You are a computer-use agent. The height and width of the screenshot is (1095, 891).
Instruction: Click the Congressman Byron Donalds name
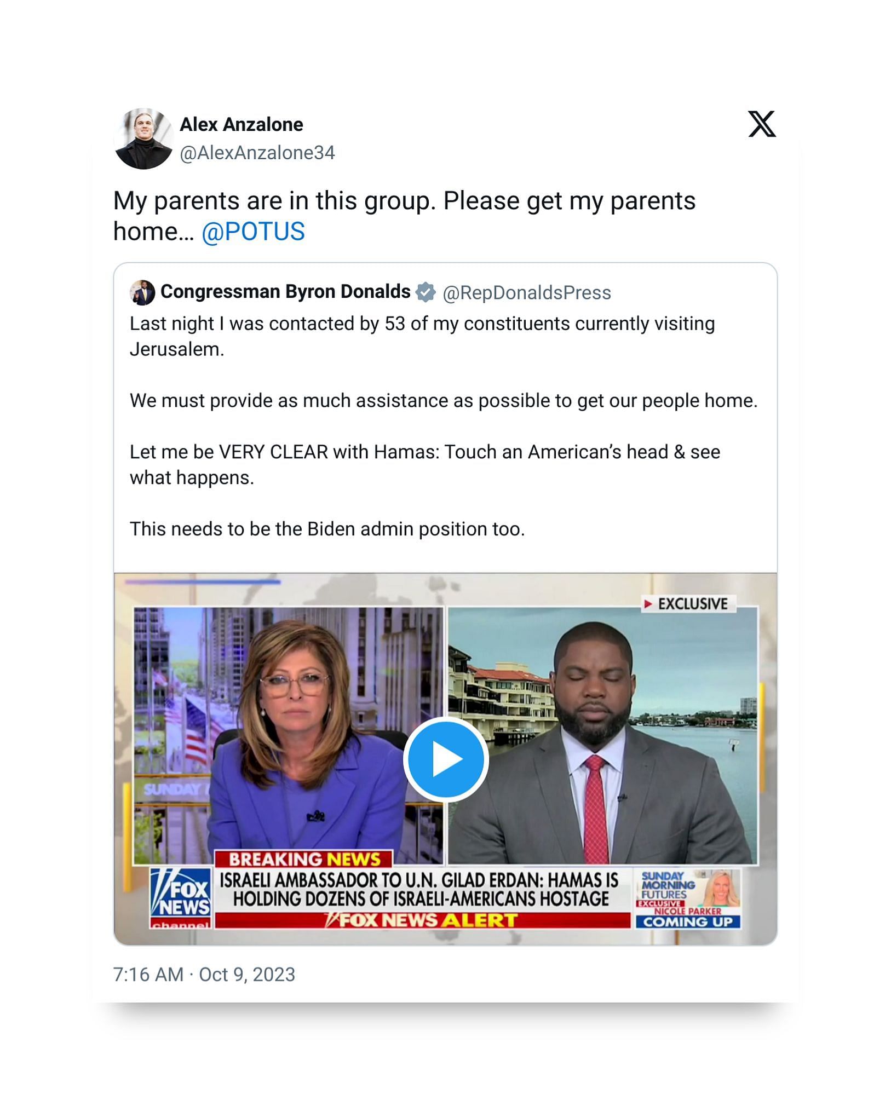click(285, 292)
